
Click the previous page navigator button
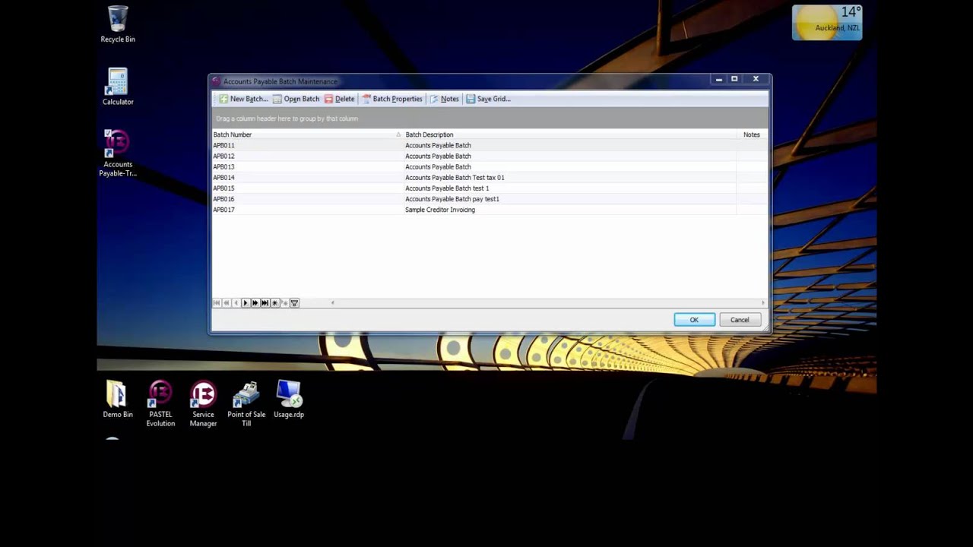click(226, 303)
